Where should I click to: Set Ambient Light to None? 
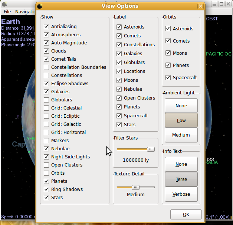[x=181, y=106]
